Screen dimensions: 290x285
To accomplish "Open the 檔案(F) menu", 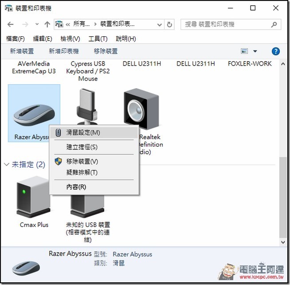I will click(x=16, y=39).
